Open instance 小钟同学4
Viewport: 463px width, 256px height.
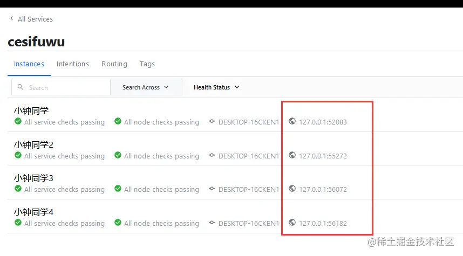coord(33,212)
